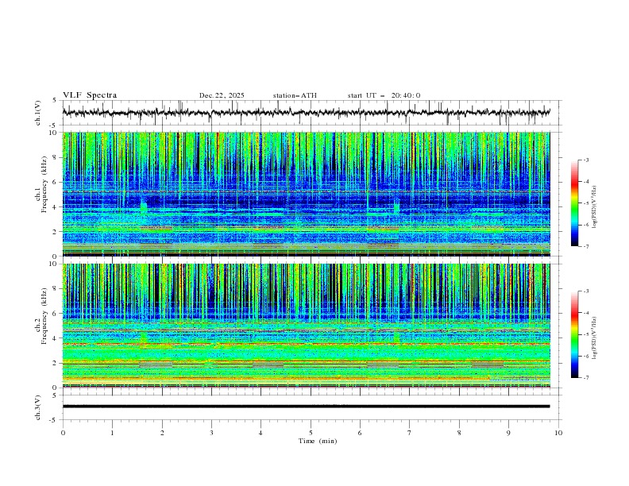Select the 0 minute tick label on time axis

63,432
